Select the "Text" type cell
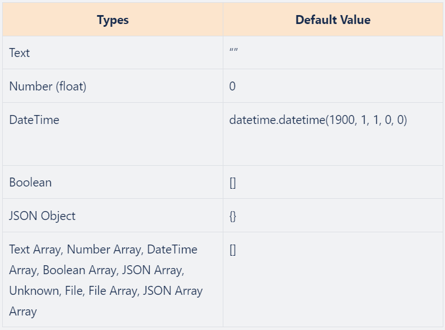445x330 pixels. click(20, 53)
